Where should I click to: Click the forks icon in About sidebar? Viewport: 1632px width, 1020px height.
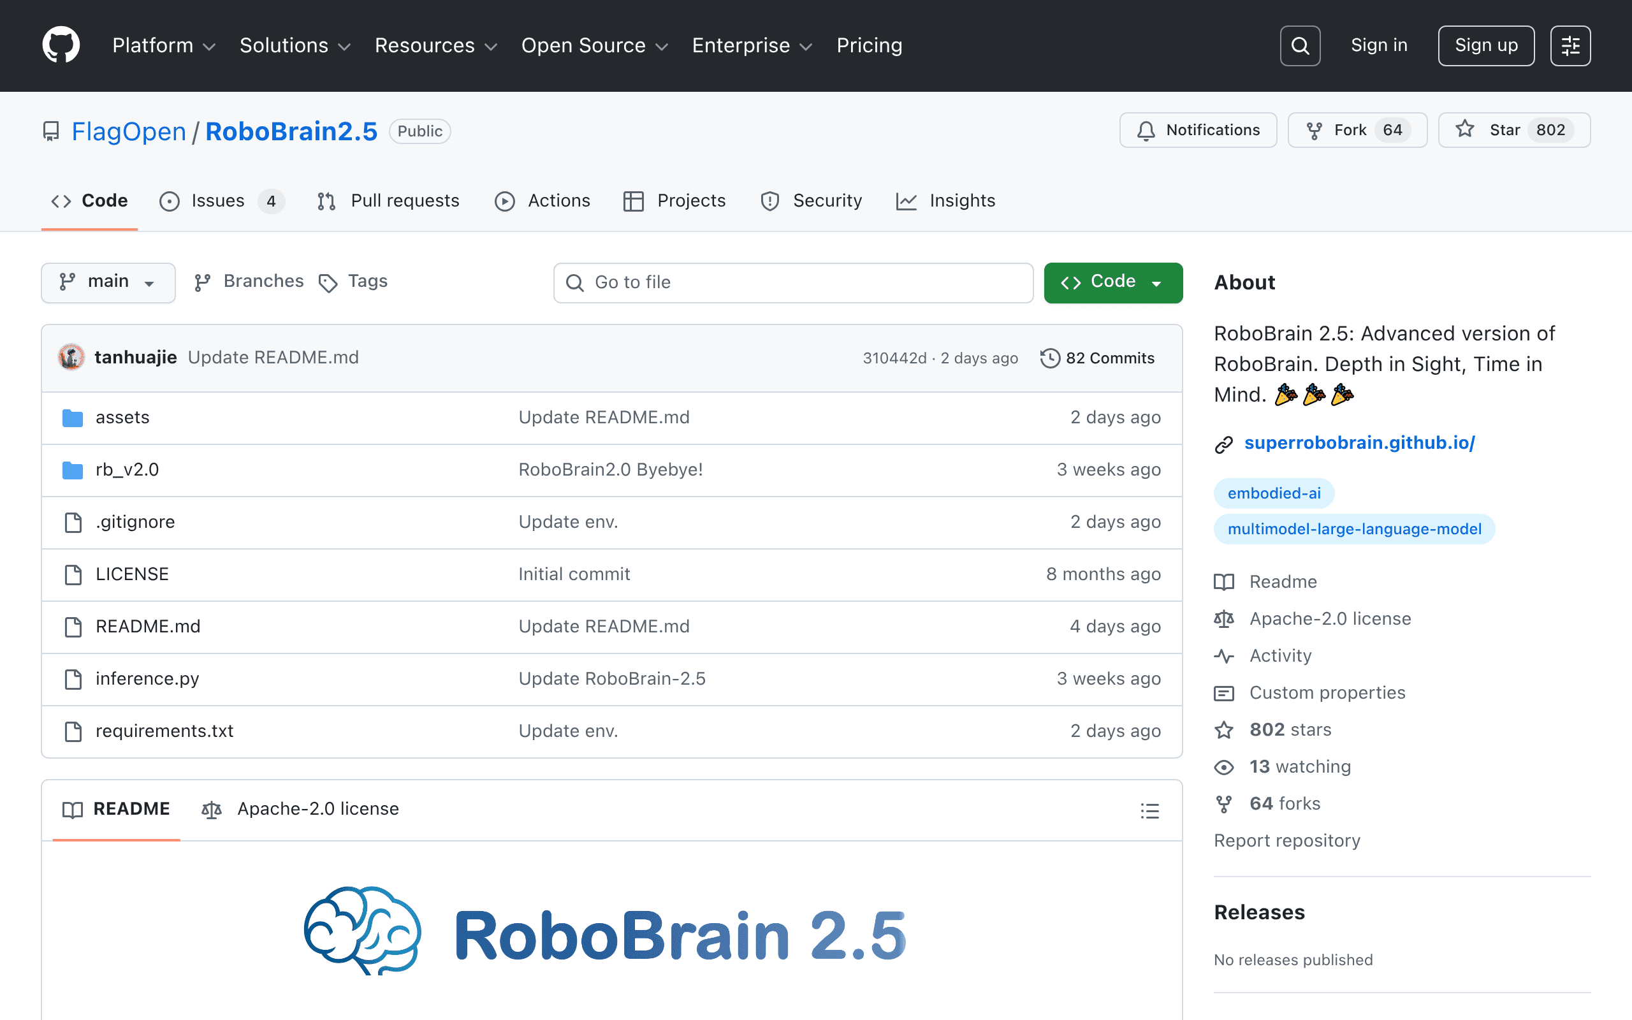(x=1224, y=804)
